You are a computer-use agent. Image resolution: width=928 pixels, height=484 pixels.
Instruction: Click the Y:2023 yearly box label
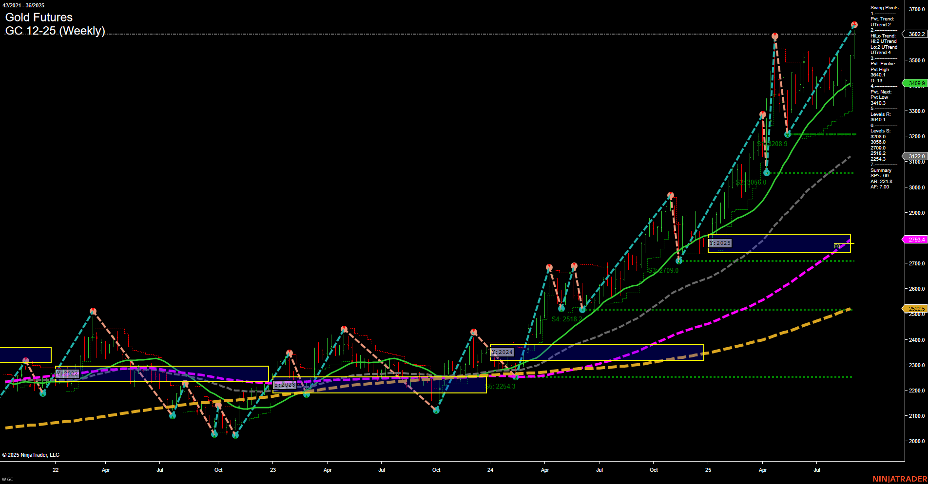tap(285, 384)
